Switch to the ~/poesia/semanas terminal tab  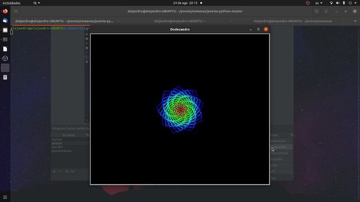tap(292, 21)
